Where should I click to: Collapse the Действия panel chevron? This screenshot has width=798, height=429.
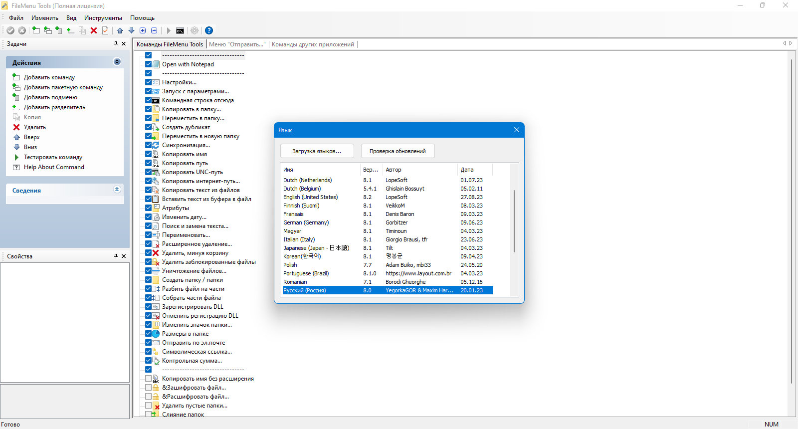(x=117, y=62)
